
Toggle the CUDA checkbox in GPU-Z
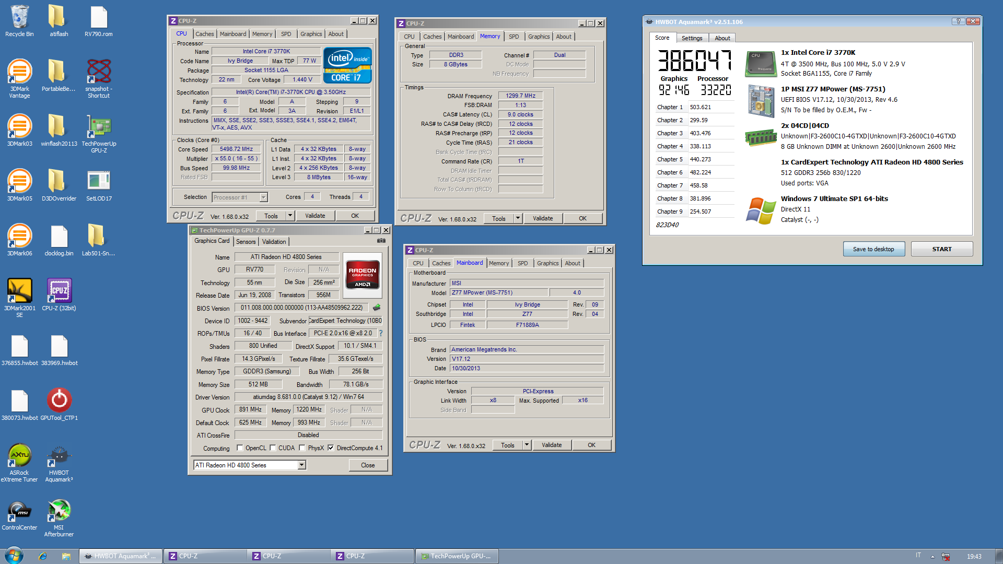[273, 448]
